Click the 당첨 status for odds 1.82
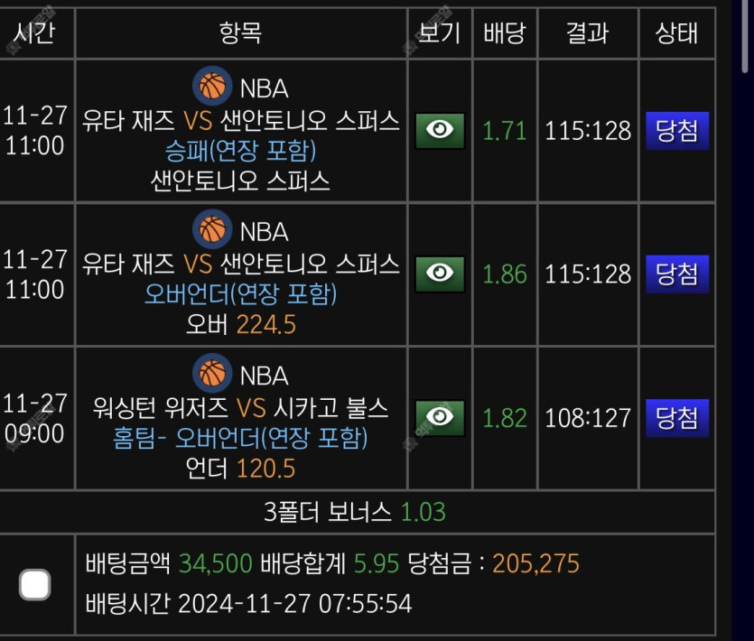754x641 pixels. tap(677, 418)
